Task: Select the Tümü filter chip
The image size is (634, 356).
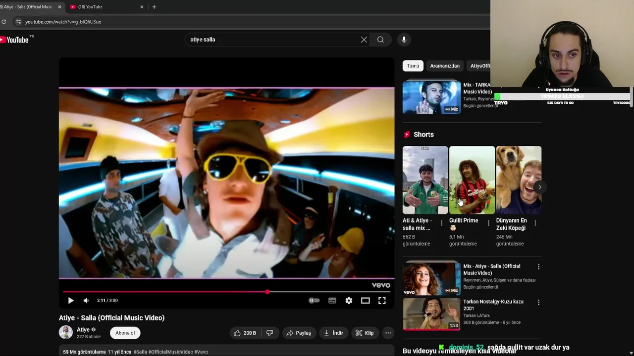Action: [413, 66]
